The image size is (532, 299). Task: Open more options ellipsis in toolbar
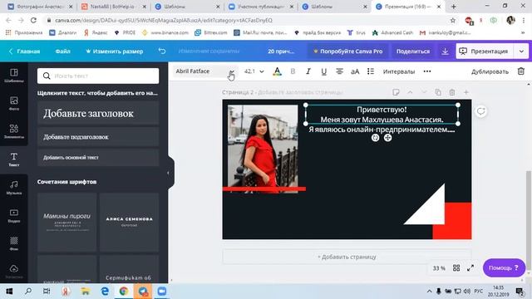427,71
